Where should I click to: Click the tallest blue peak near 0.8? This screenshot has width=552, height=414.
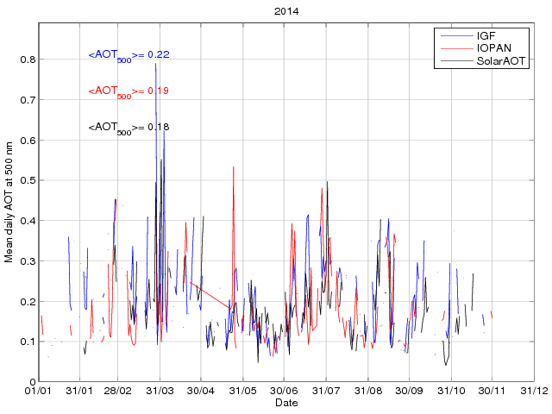pos(155,65)
